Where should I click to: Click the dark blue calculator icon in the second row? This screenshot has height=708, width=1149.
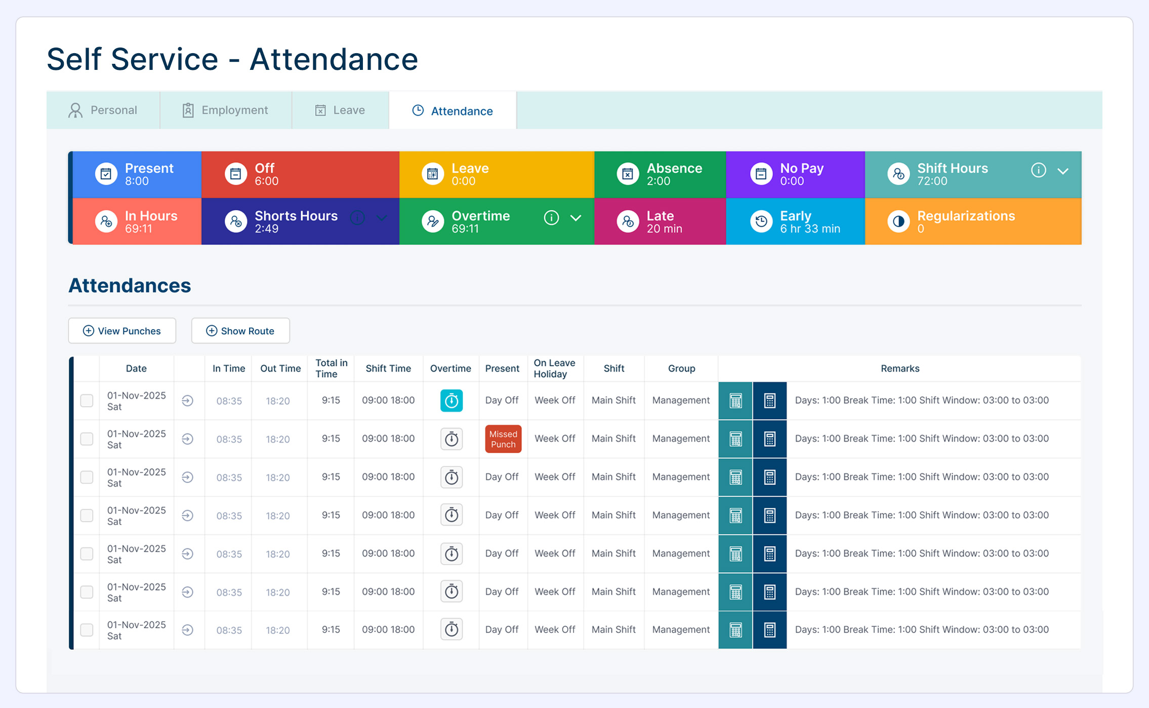[769, 439]
